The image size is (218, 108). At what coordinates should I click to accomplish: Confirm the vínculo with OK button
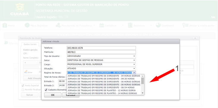pos(53,95)
